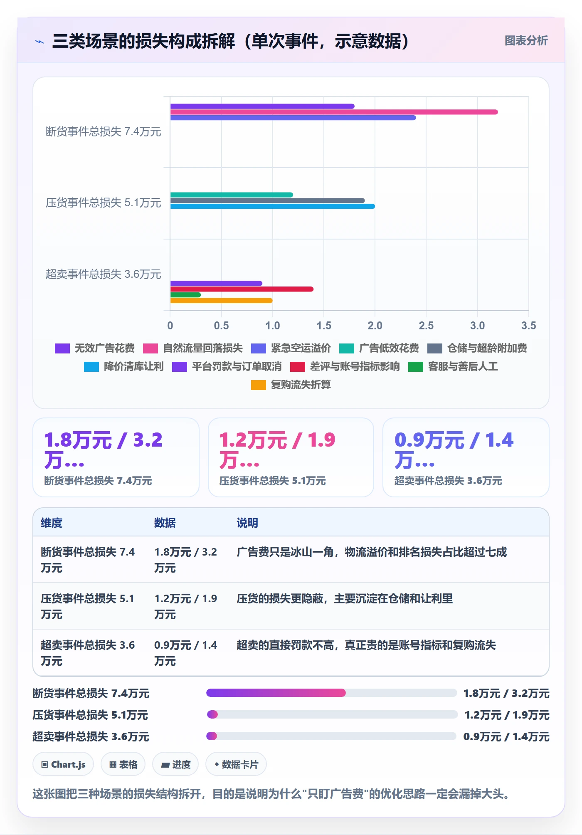Click the 压货事件总损失 progress bar

(x=332, y=714)
